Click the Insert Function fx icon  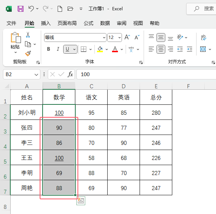tap(70, 74)
